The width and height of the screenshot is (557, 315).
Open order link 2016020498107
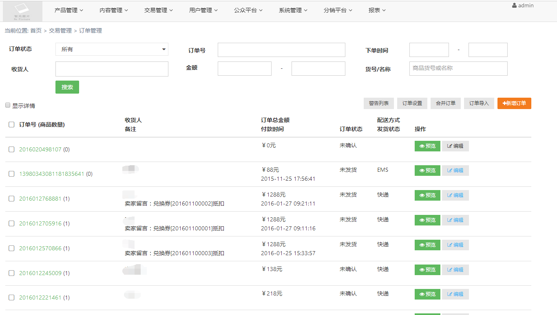(40, 149)
